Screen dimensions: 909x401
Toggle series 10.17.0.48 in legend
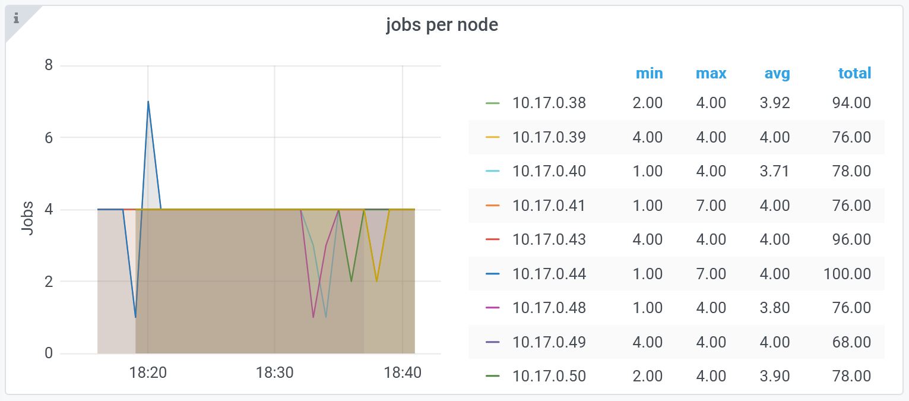tap(549, 308)
